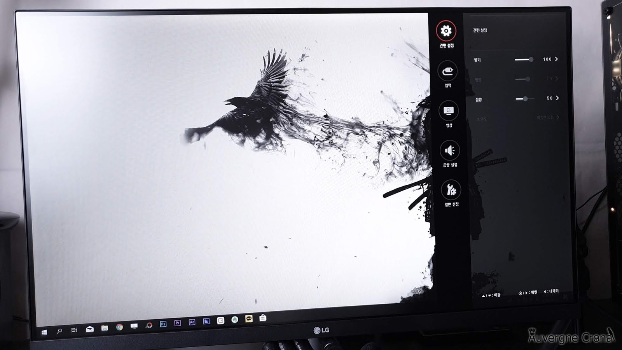Viewport: 622px width, 350px height.
Task: Launch Adobe Premiere Pro from the taskbar
Action: 178,323
